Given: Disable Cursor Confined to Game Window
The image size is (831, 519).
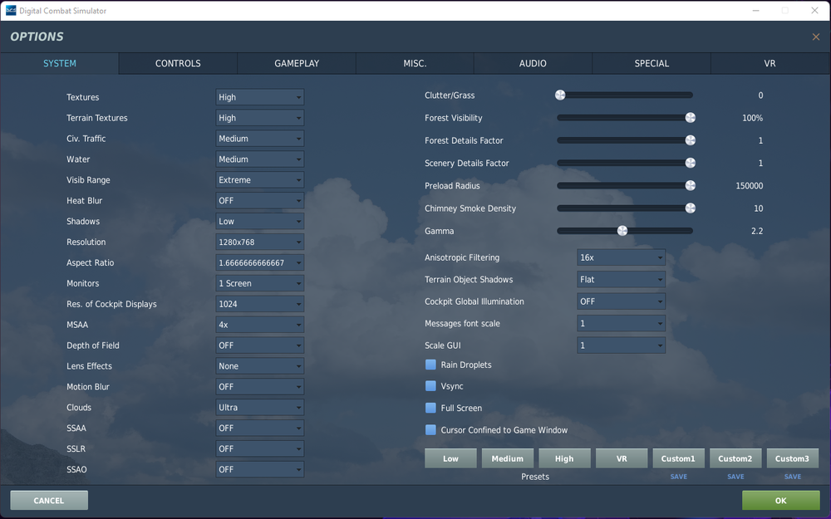Looking at the screenshot, I should click(430, 430).
